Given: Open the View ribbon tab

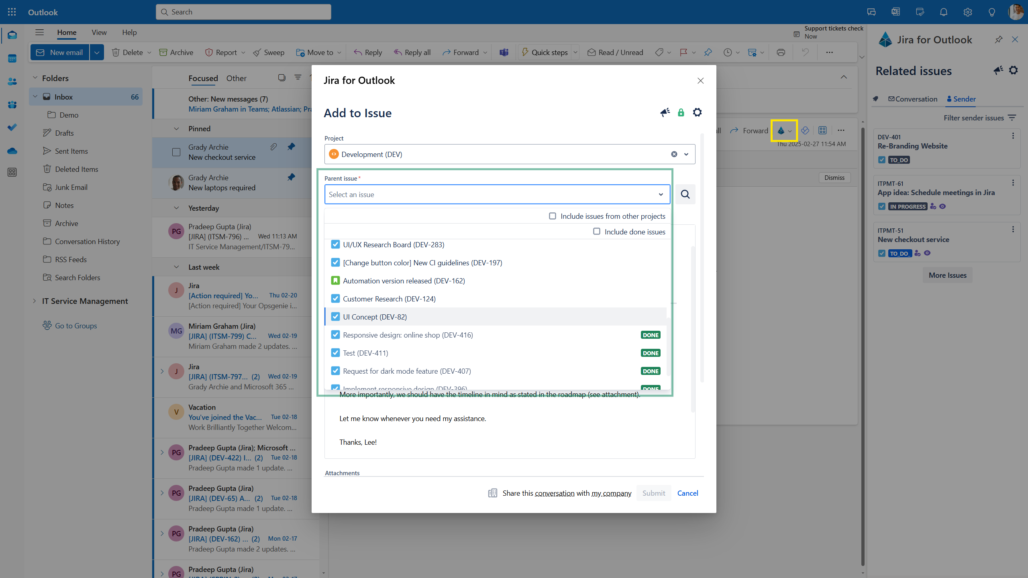Looking at the screenshot, I should coord(99,32).
